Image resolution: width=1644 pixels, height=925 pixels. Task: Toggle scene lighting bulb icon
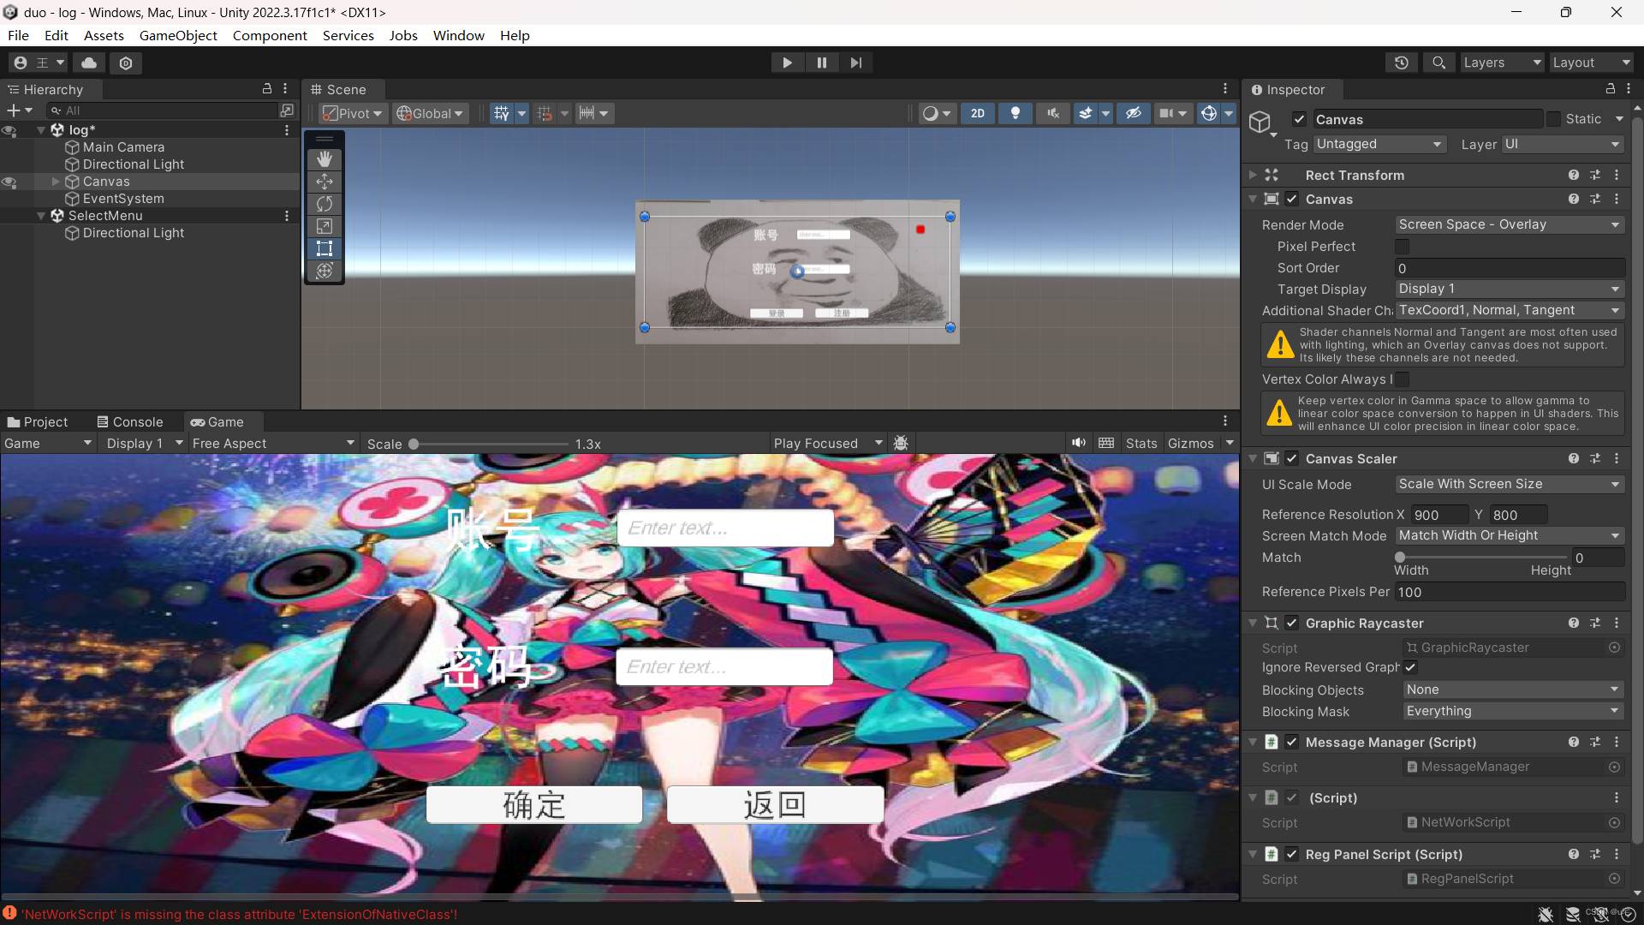[x=1016, y=113]
